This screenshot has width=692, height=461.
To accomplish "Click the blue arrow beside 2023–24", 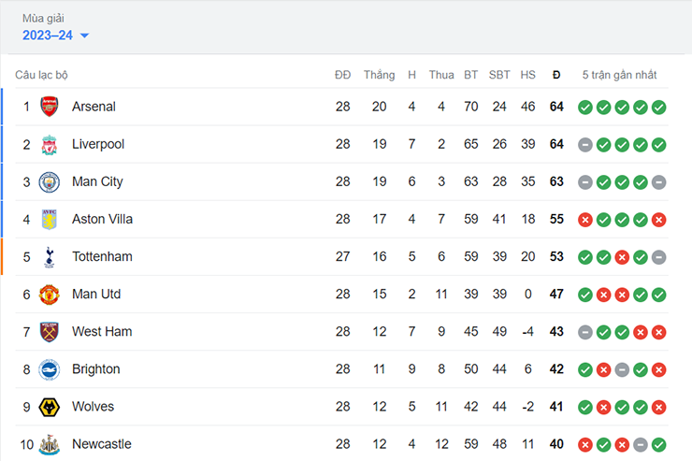I will click(85, 36).
